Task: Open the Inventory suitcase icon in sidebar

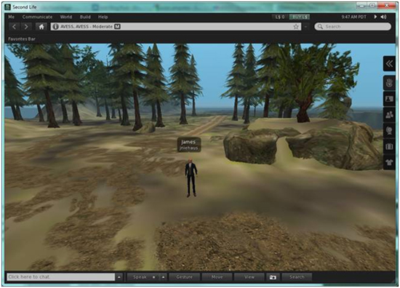Action: coord(389,146)
